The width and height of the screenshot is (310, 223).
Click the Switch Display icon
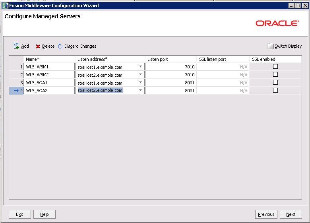(270, 46)
